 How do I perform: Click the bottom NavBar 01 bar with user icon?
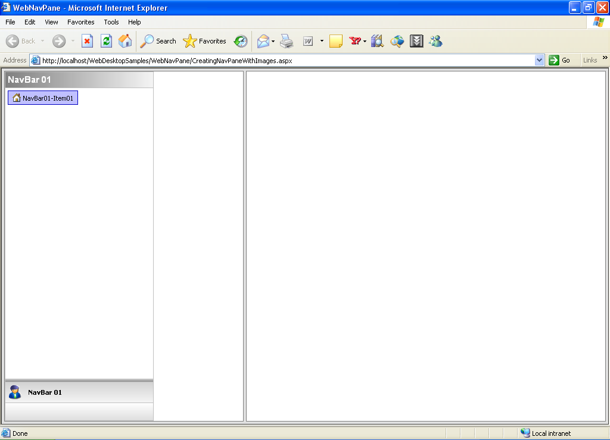pos(79,392)
